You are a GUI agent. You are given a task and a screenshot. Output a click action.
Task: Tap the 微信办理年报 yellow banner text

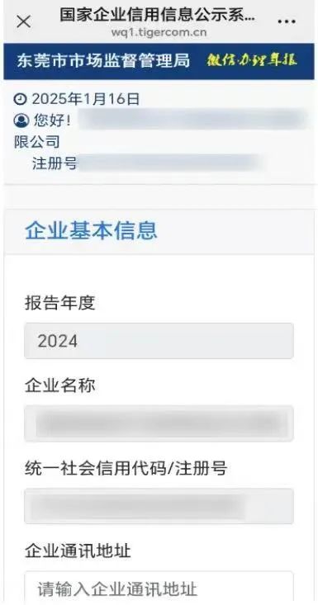tap(252, 60)
